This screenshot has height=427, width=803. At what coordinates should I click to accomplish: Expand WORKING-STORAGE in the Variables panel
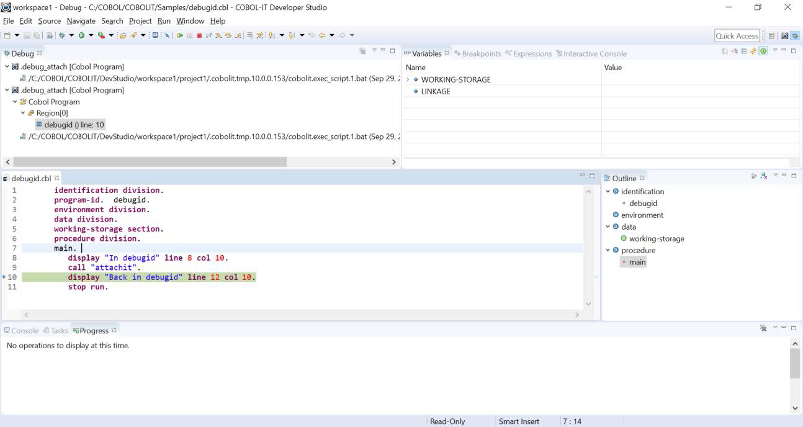(x=409, y=79)
